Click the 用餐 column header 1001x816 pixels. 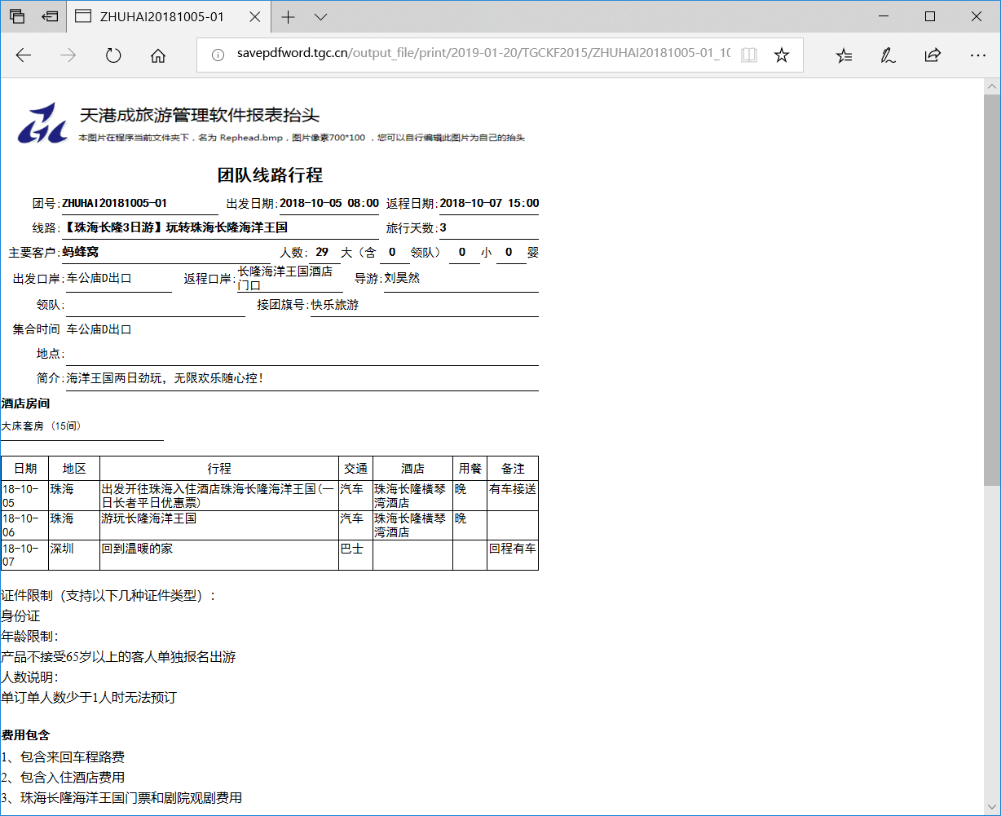click(x=470, y=469)
